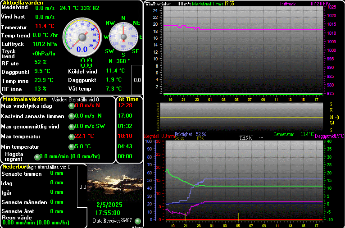This screenshot has height=228, width=345.
Task: Click the At Time column heading
Action: (x=128, y=99)
